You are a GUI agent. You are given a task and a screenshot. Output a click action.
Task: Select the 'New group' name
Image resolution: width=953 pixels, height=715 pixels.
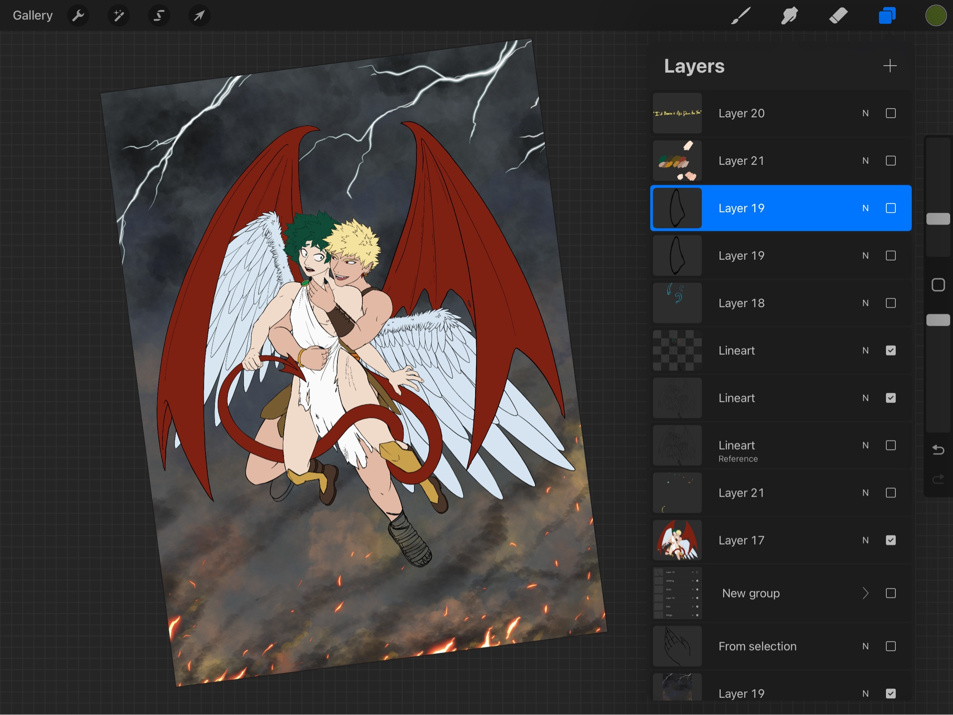click(751, 593)
